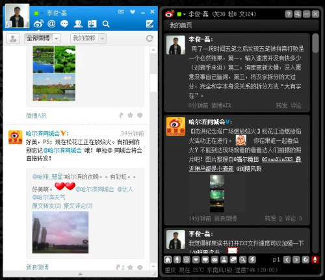
Task: Compose a new weibo with the pencil icon
Action: coord(150,24)
